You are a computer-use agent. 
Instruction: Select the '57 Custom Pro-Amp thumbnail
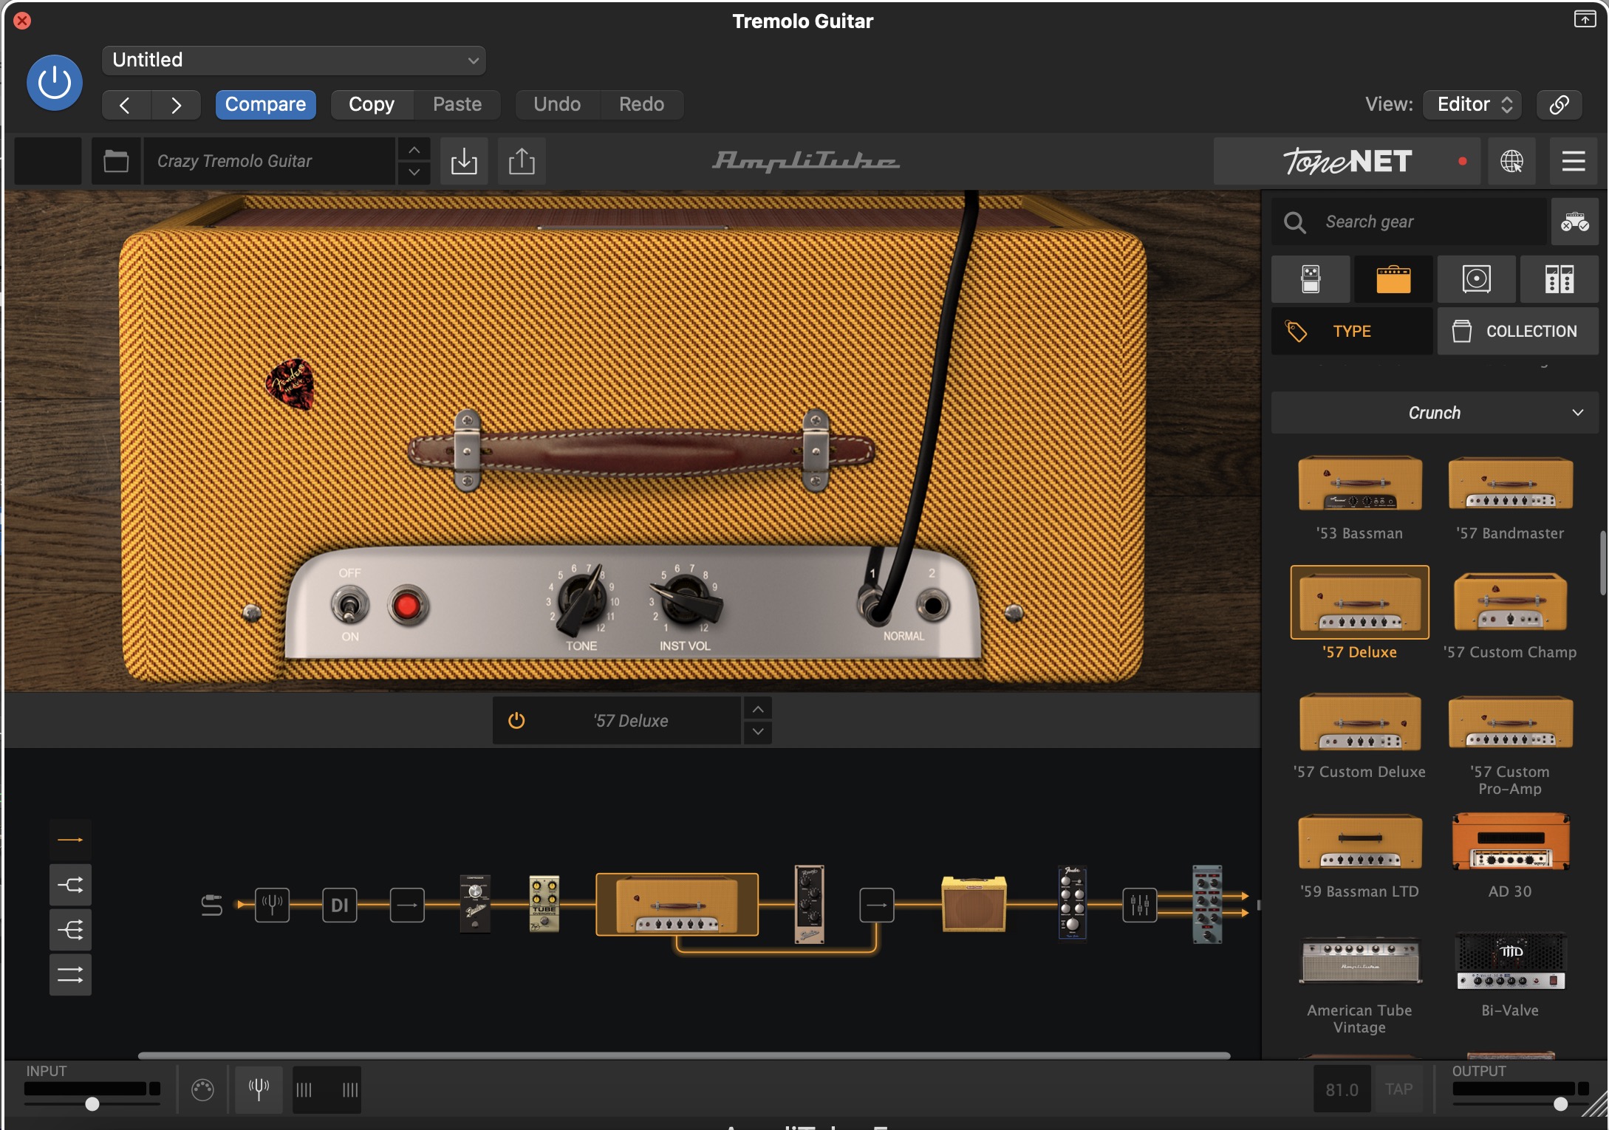click(x=1510, y=722)
